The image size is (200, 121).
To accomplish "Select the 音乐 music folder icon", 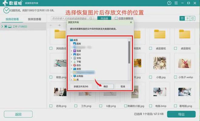I will tap(75, 65).
